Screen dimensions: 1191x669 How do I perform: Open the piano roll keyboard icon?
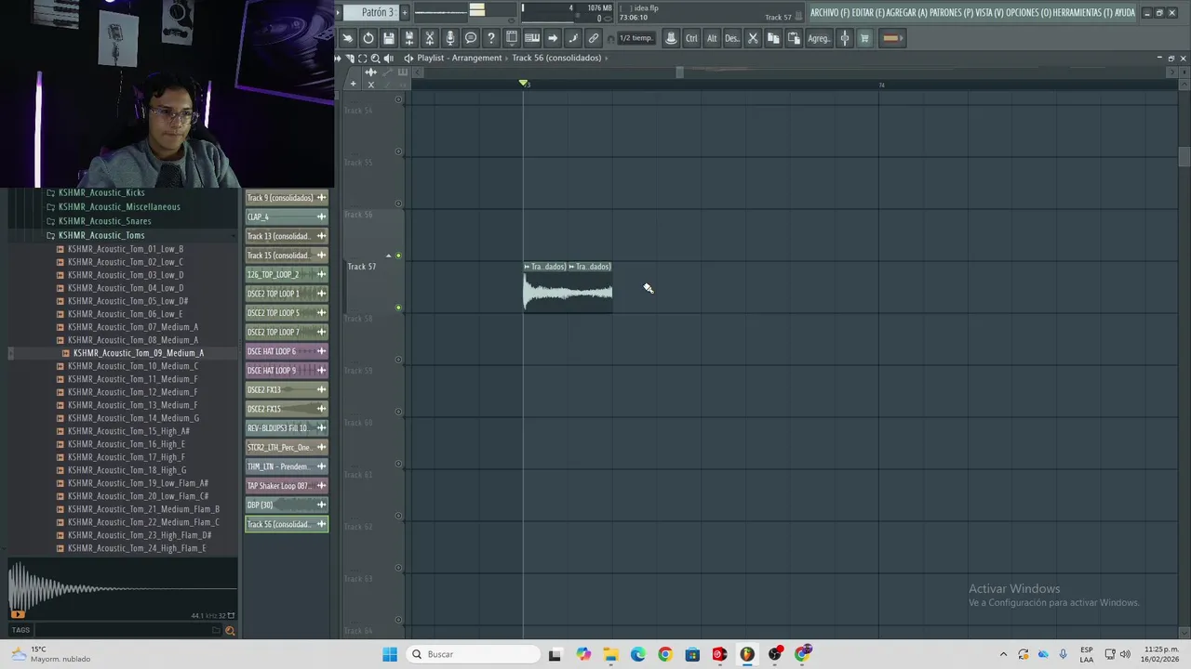[x=532, y=38]
